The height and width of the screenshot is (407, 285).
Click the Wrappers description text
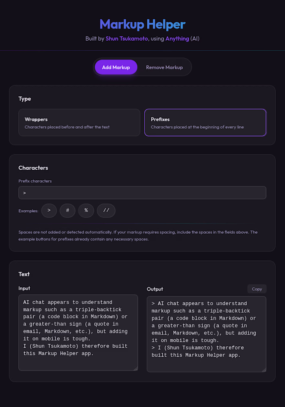tap(67, 127)
